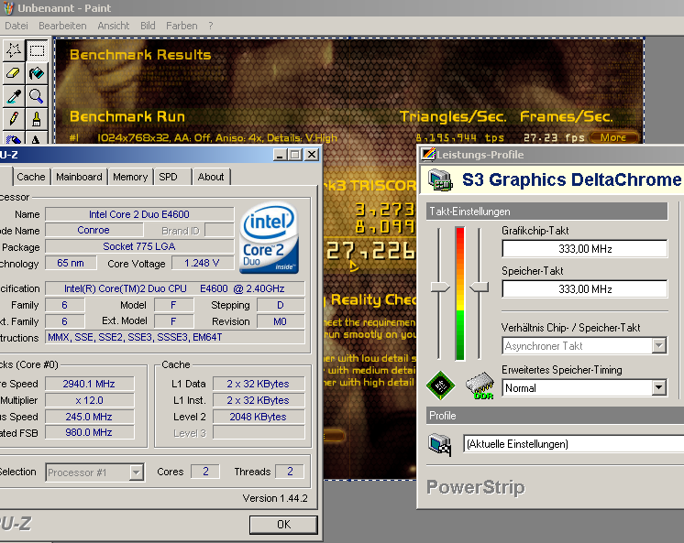Maximize the CPU-Z window

click(295, 154)
